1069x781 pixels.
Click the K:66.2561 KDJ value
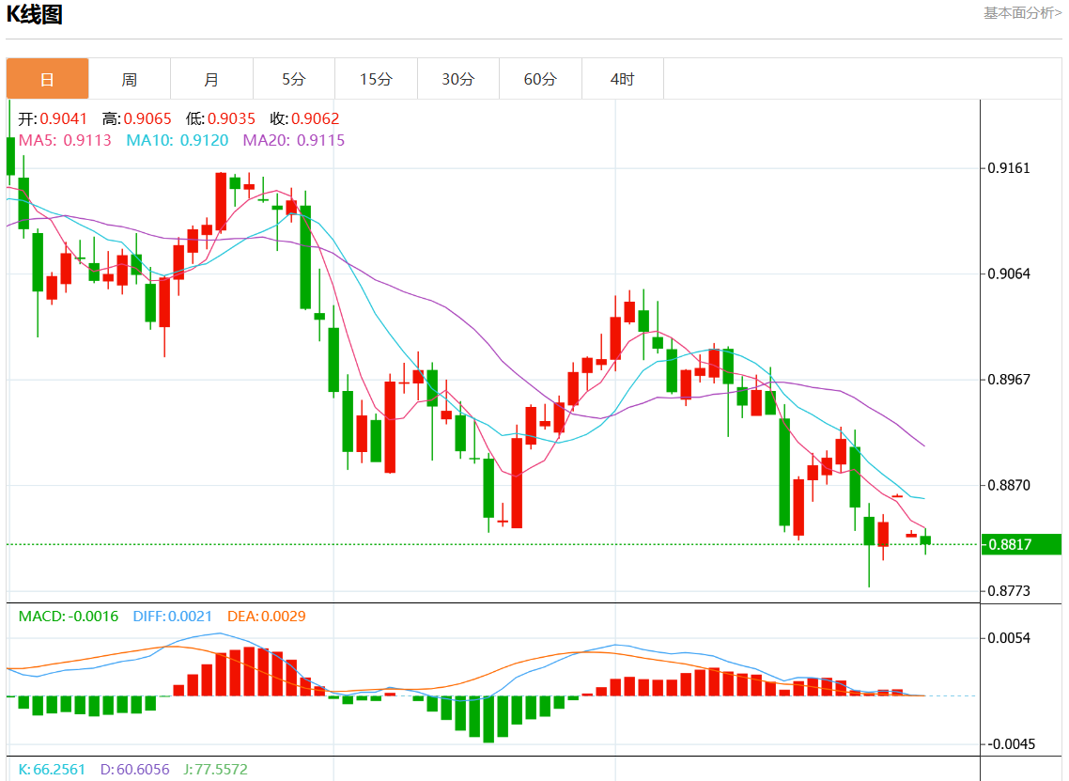(x=52, y=770)
